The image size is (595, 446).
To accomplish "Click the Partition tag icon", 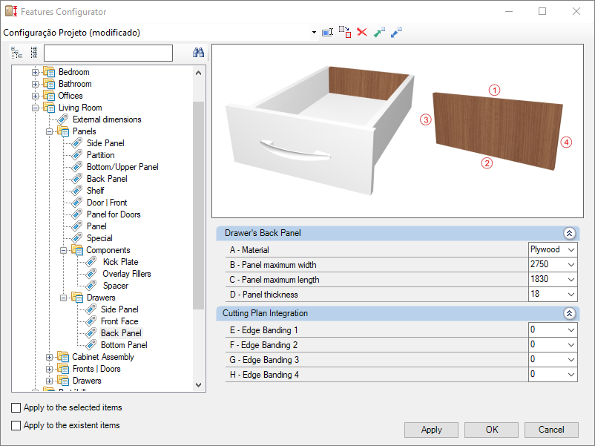I will (x=77, y=155).
